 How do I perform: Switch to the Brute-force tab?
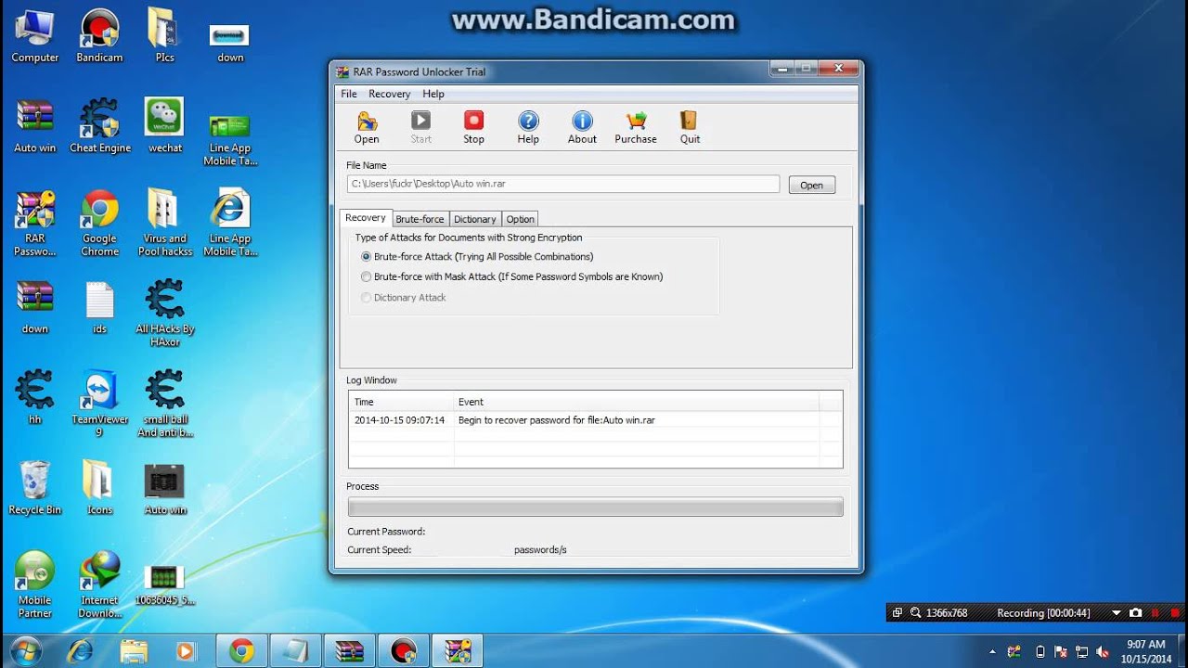pyautogui.click(x=420, y=219)
